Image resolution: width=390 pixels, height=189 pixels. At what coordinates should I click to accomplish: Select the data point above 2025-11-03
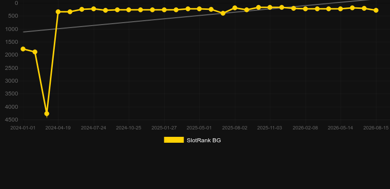(270, 7)
